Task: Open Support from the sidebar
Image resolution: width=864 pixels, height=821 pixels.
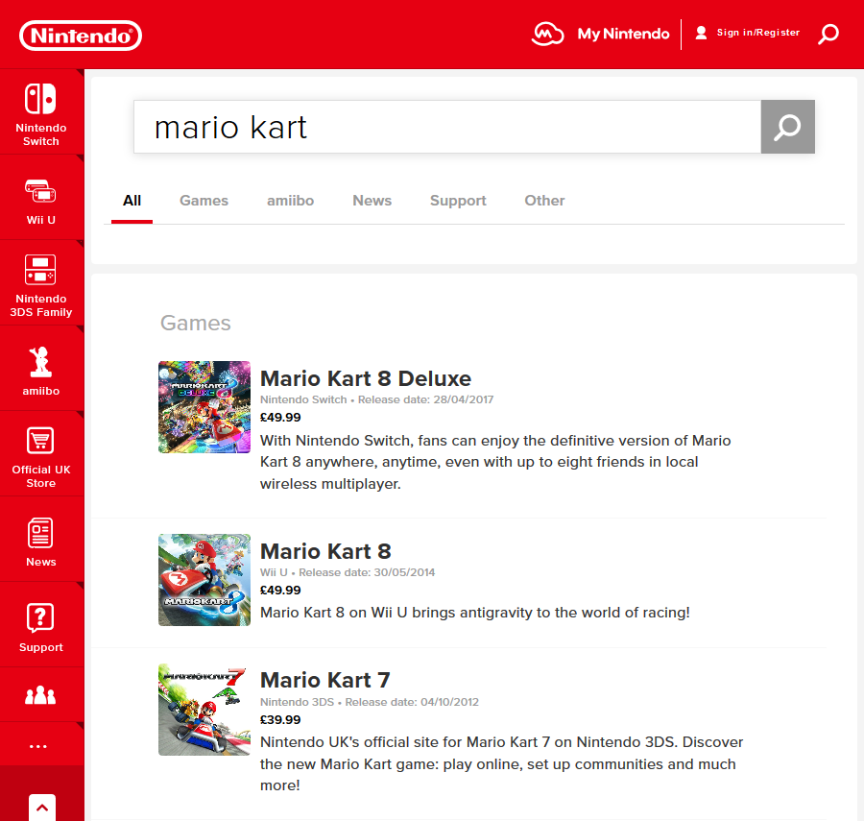Action: 41,626
